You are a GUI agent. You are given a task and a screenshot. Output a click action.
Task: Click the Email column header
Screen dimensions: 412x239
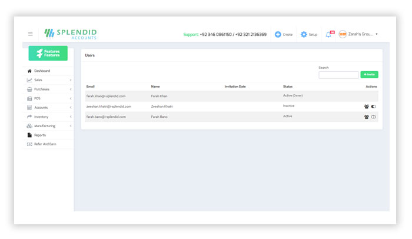(91, 87)
